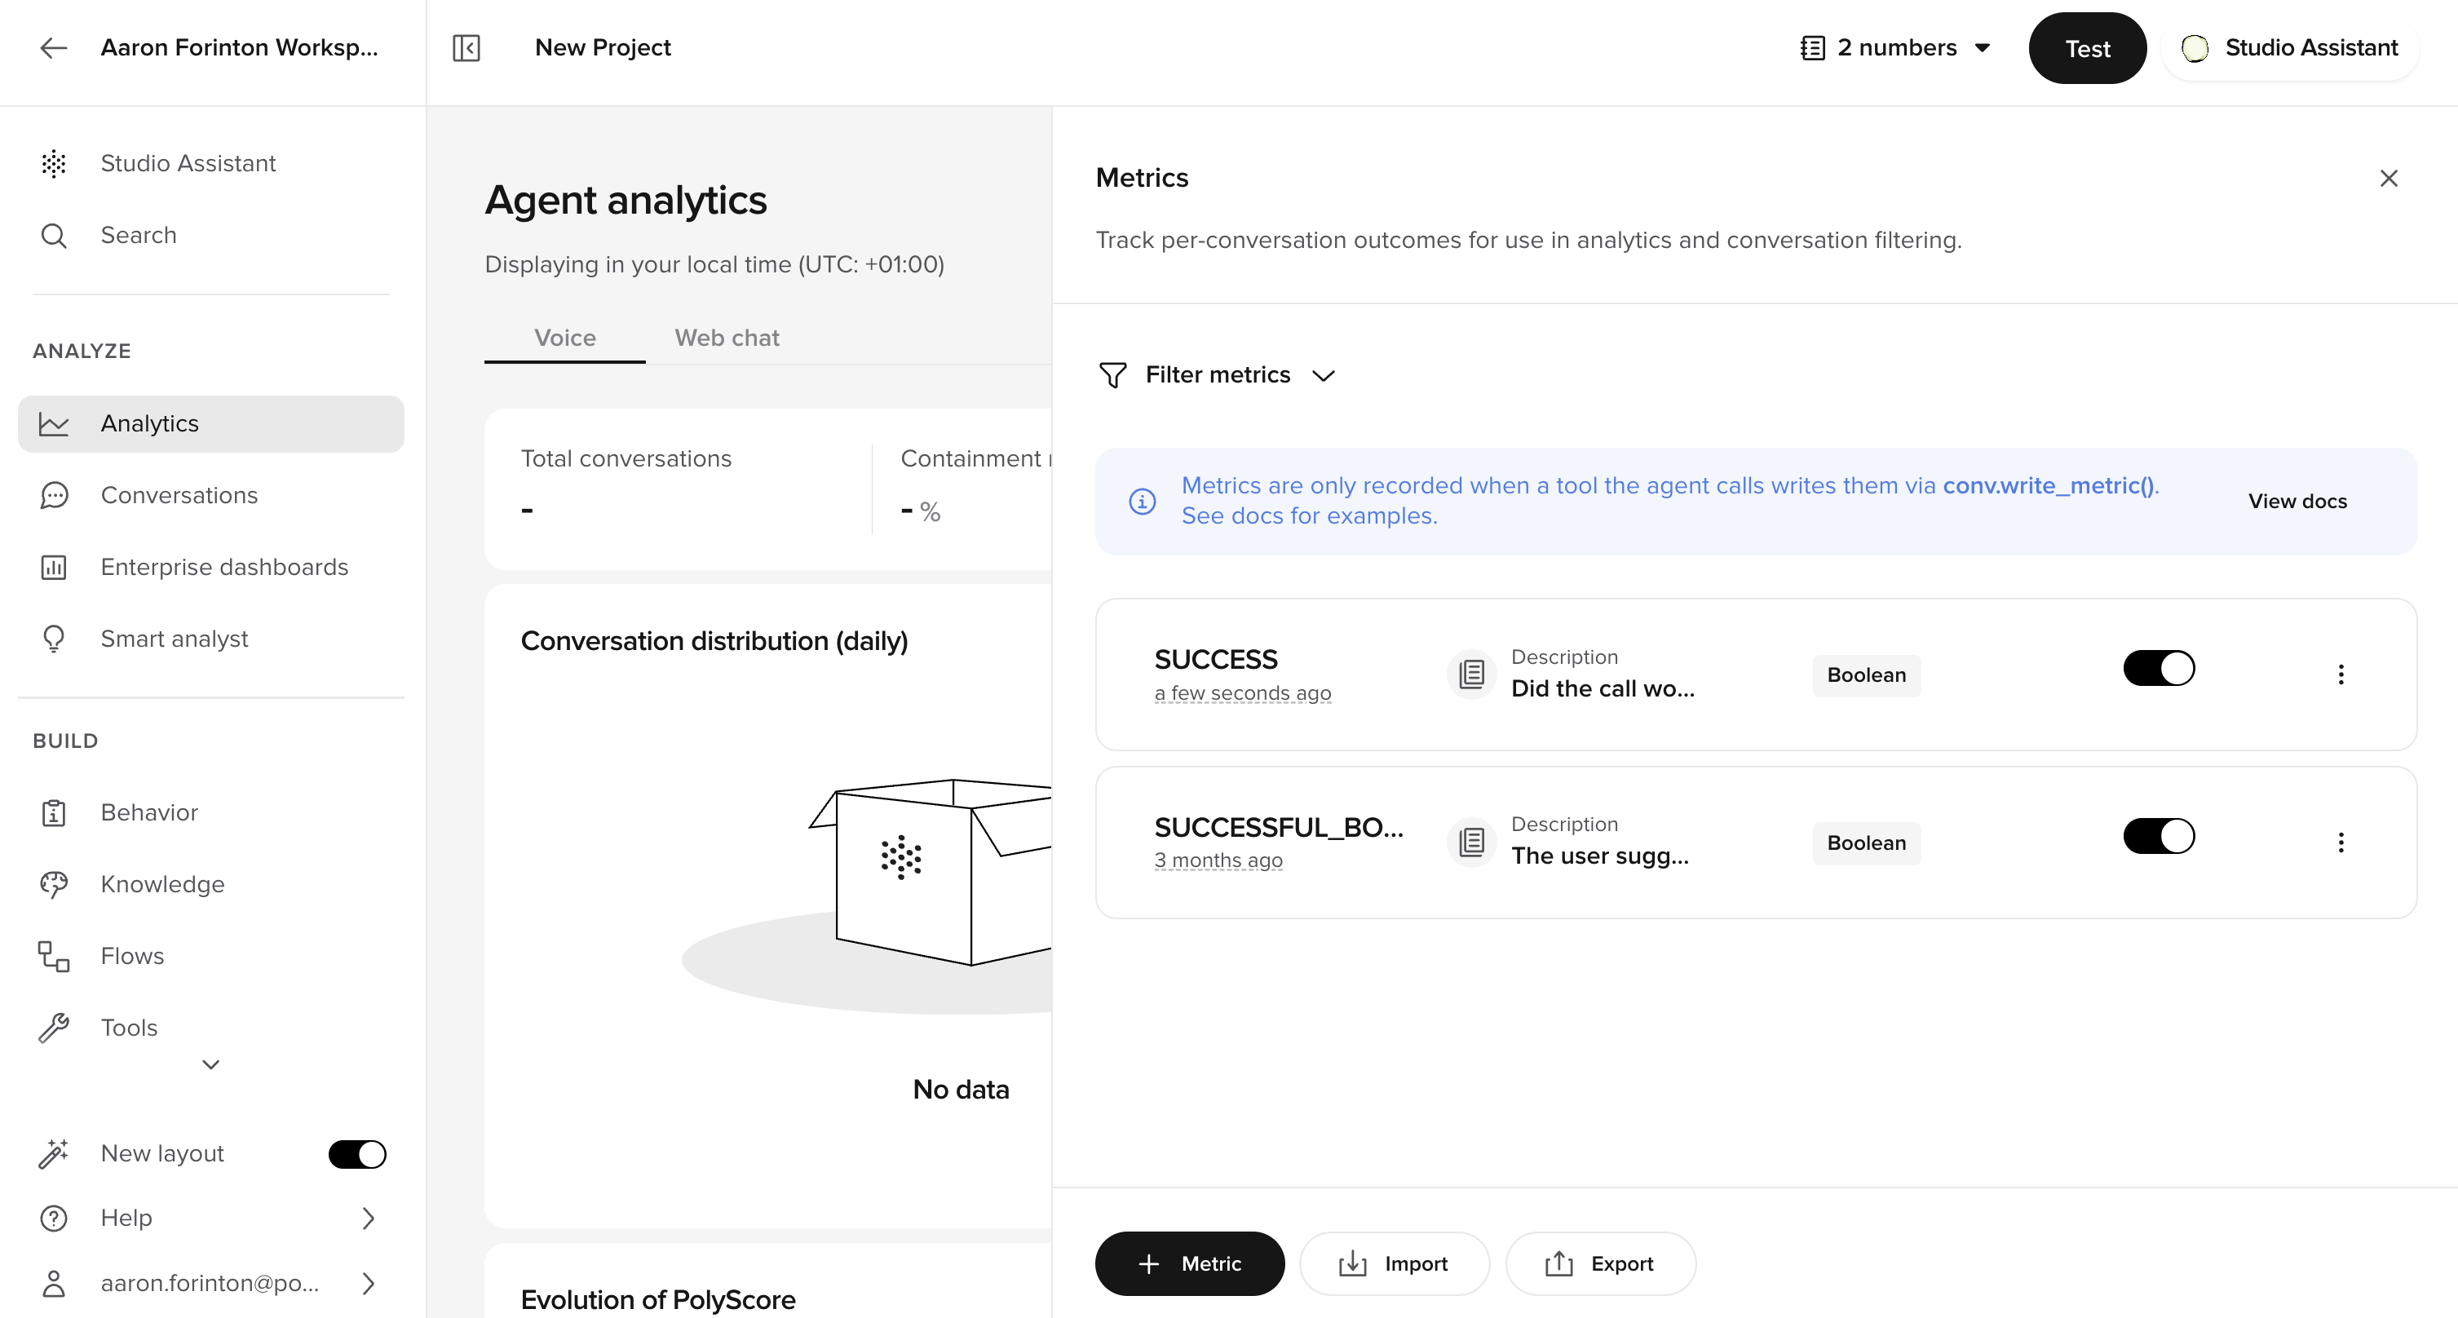The width and height of the screenshot is (2458, 1318).
Task: Click the Evolution of PolyScore heading
Action: pos(657,1300)
